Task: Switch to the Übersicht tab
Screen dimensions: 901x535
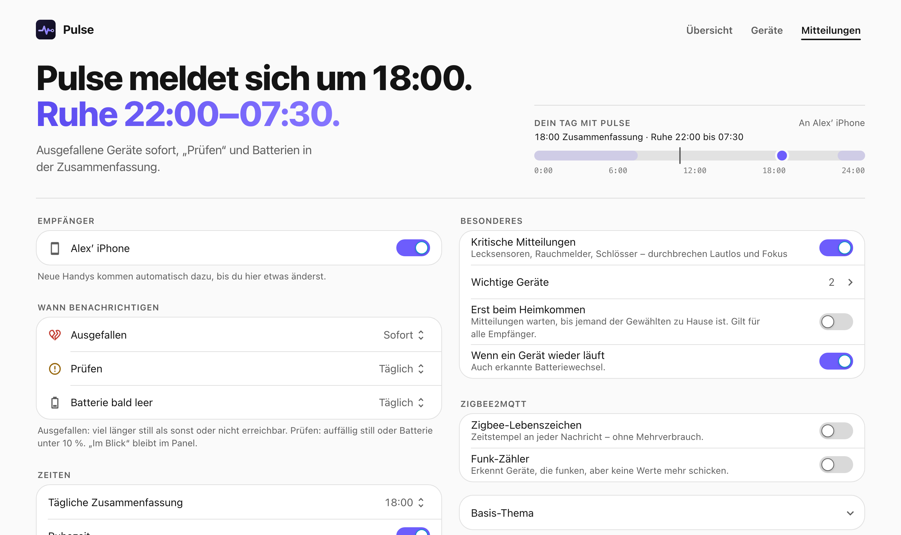Action: [709, 30]
